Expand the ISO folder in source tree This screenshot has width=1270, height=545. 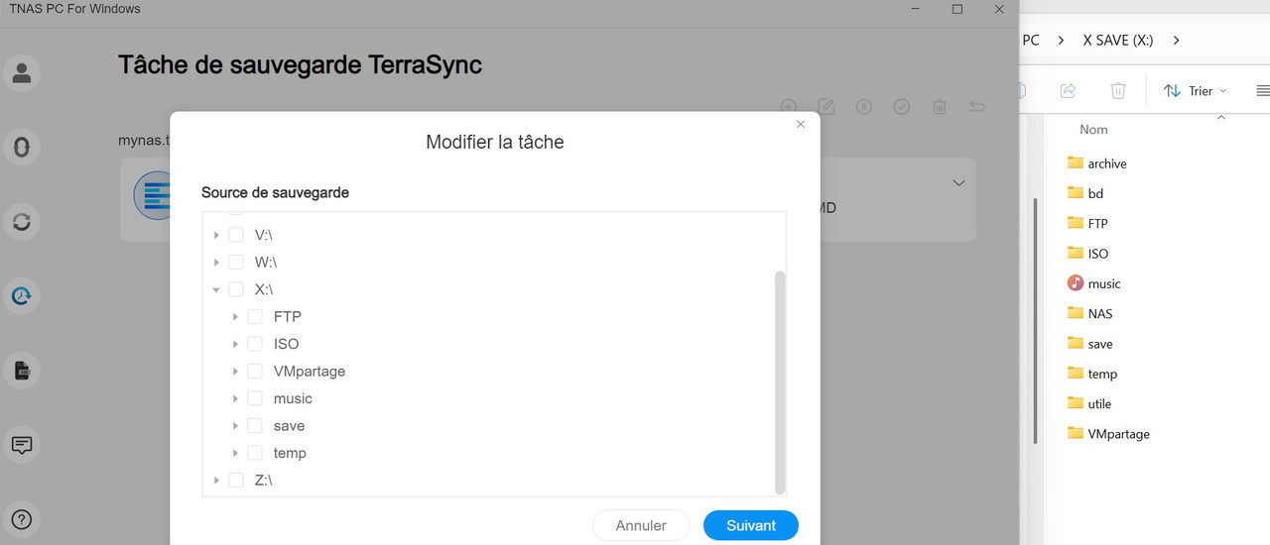tap(235, 344)
